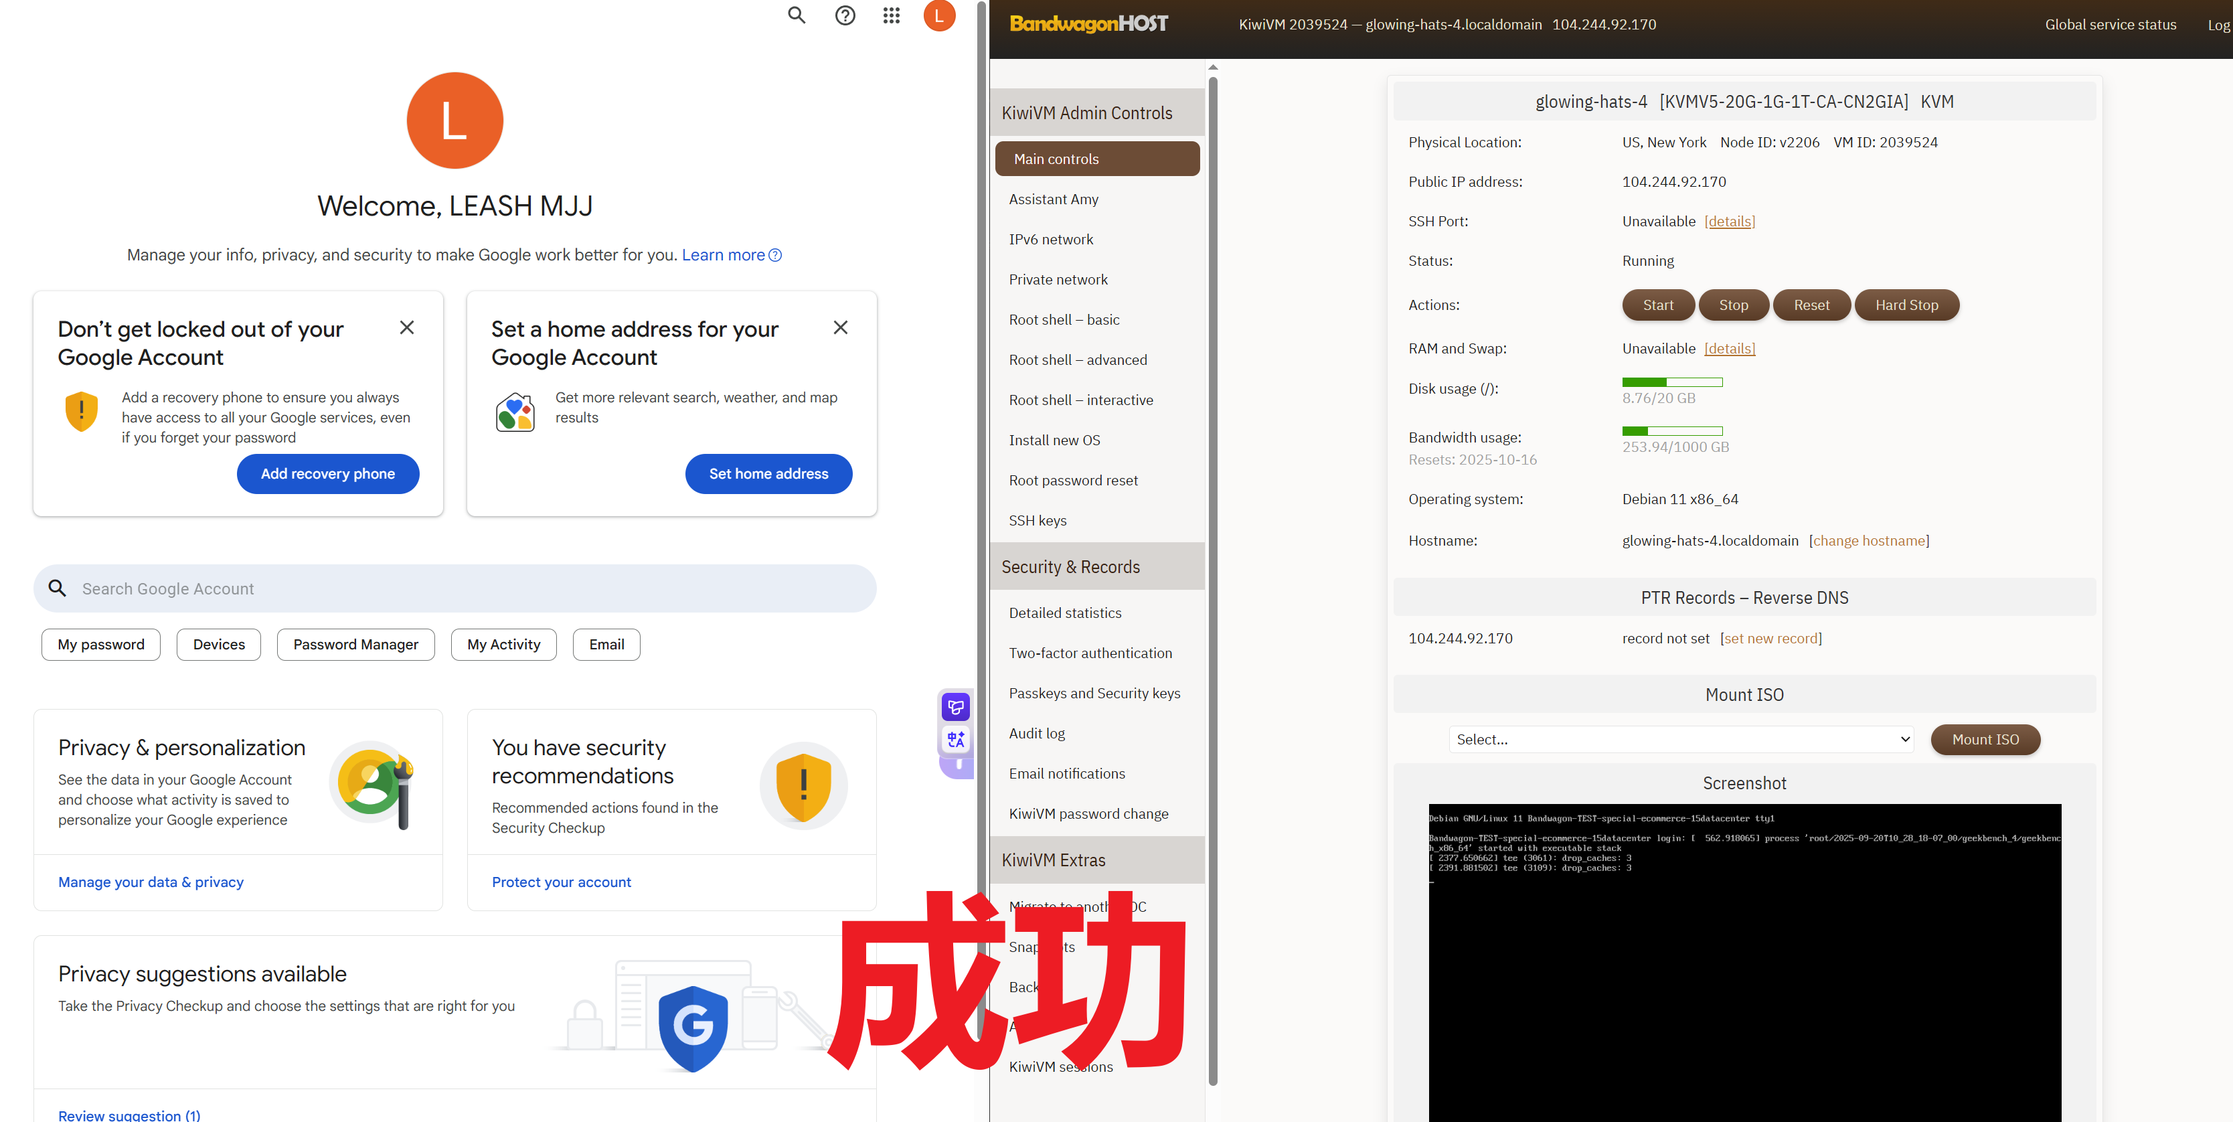Click the sidebar scroll up arrow
This screenshot has height=1122, width=2233.
pos(1213,67)
